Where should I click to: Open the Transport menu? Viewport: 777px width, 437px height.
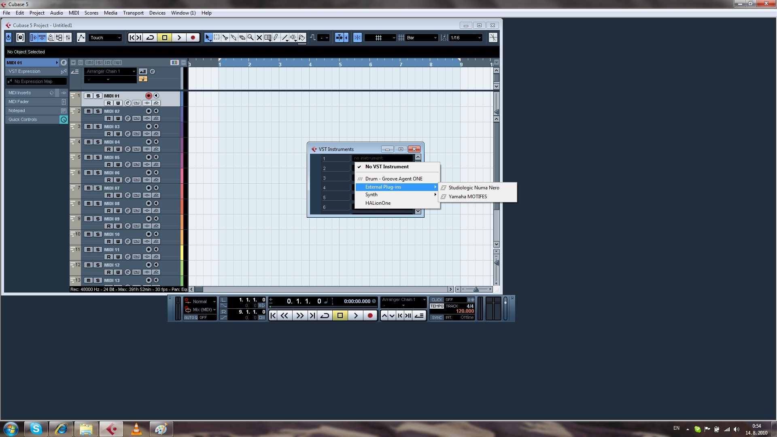pos(133,13)
